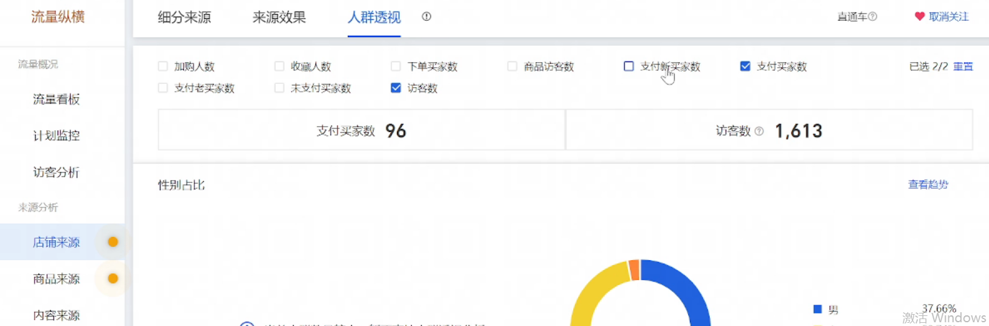Image resolution: width=989 pixels, height=326 pixels.
Task: Click the 来源分析 sidebar heading
Action: [38, 208]
